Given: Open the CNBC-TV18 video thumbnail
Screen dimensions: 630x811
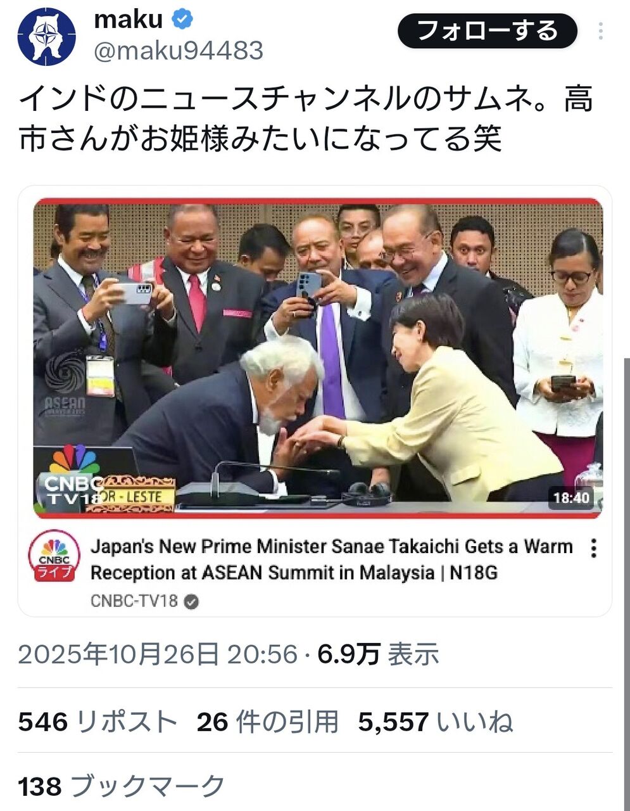Looking at the screenshot, I should pos(318,357).
